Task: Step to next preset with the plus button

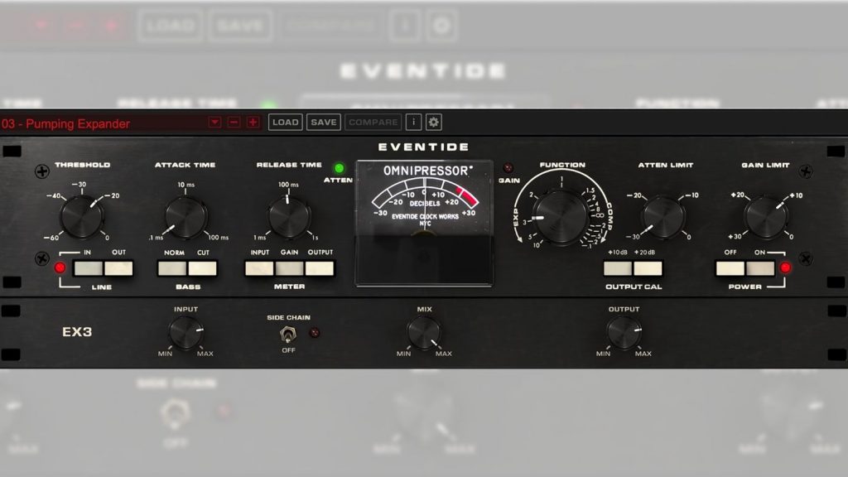Action: pos(253,122)
